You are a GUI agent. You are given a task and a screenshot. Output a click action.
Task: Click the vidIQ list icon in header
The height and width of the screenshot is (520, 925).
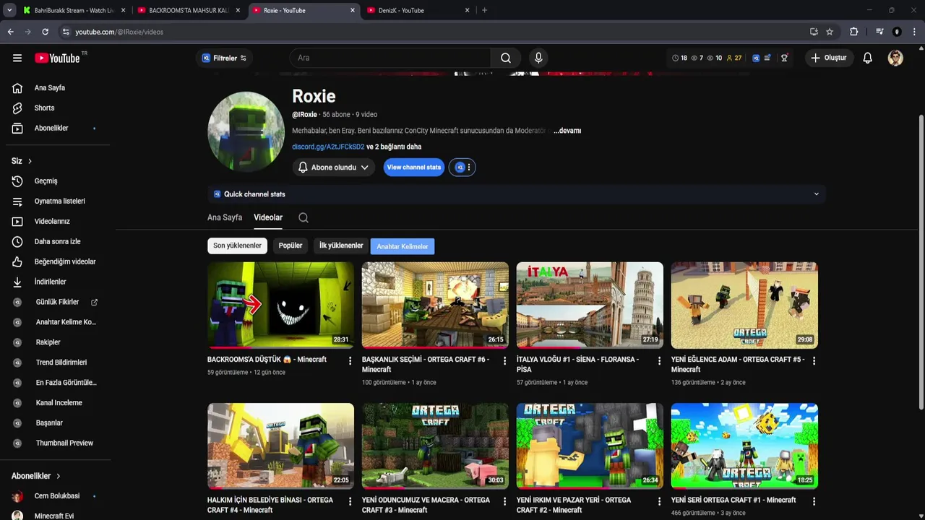[x=767, y=58]
